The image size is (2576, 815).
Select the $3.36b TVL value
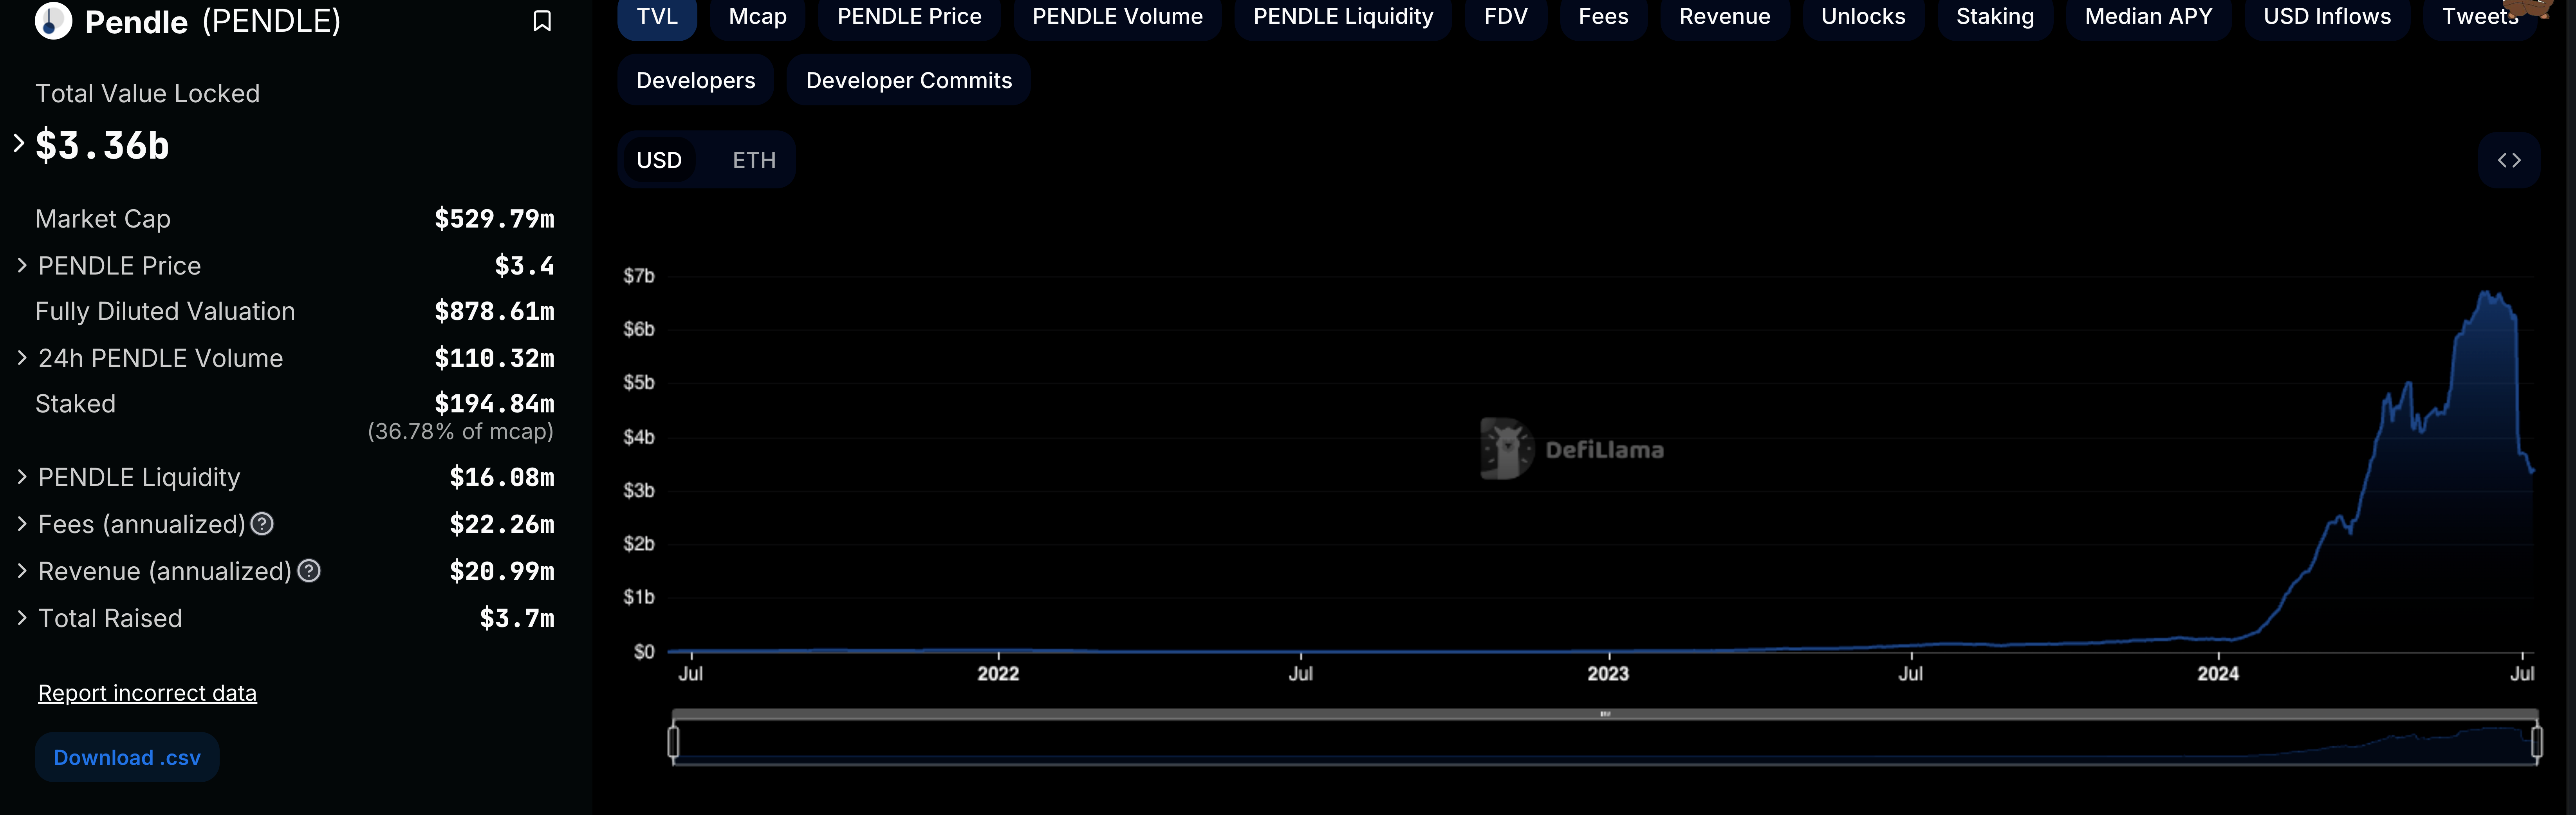[x=102, y=146]
